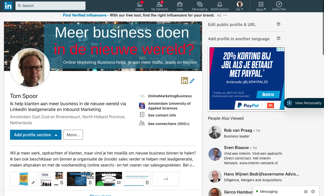This screenshot has height=196, width=324.
Task: Click the LinkedIn profile badge icon
Action: pyautogui.click(x=184, y=80)
